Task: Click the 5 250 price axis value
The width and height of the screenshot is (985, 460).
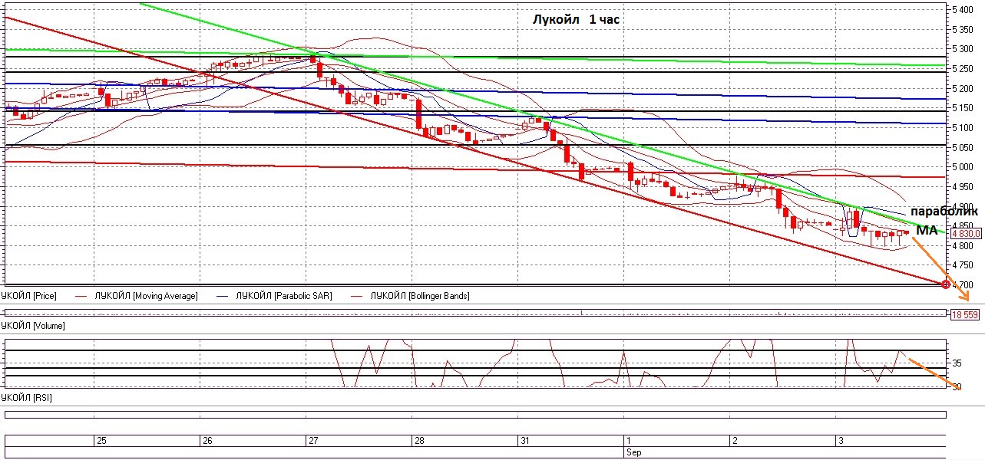Action: [x=964, y=69]
